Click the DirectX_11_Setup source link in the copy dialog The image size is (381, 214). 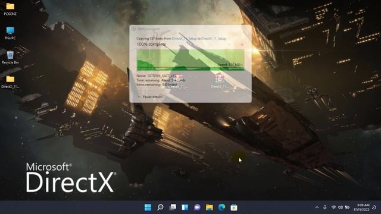[184, 39]
